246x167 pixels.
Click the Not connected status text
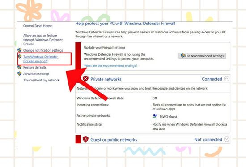(x=208, y=139)
